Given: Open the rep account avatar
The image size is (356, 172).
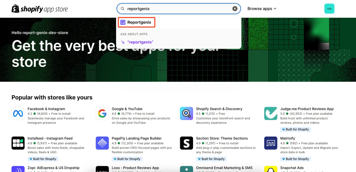Looking at the screenshot, I should pyautogui.click(x=329, y=9).
